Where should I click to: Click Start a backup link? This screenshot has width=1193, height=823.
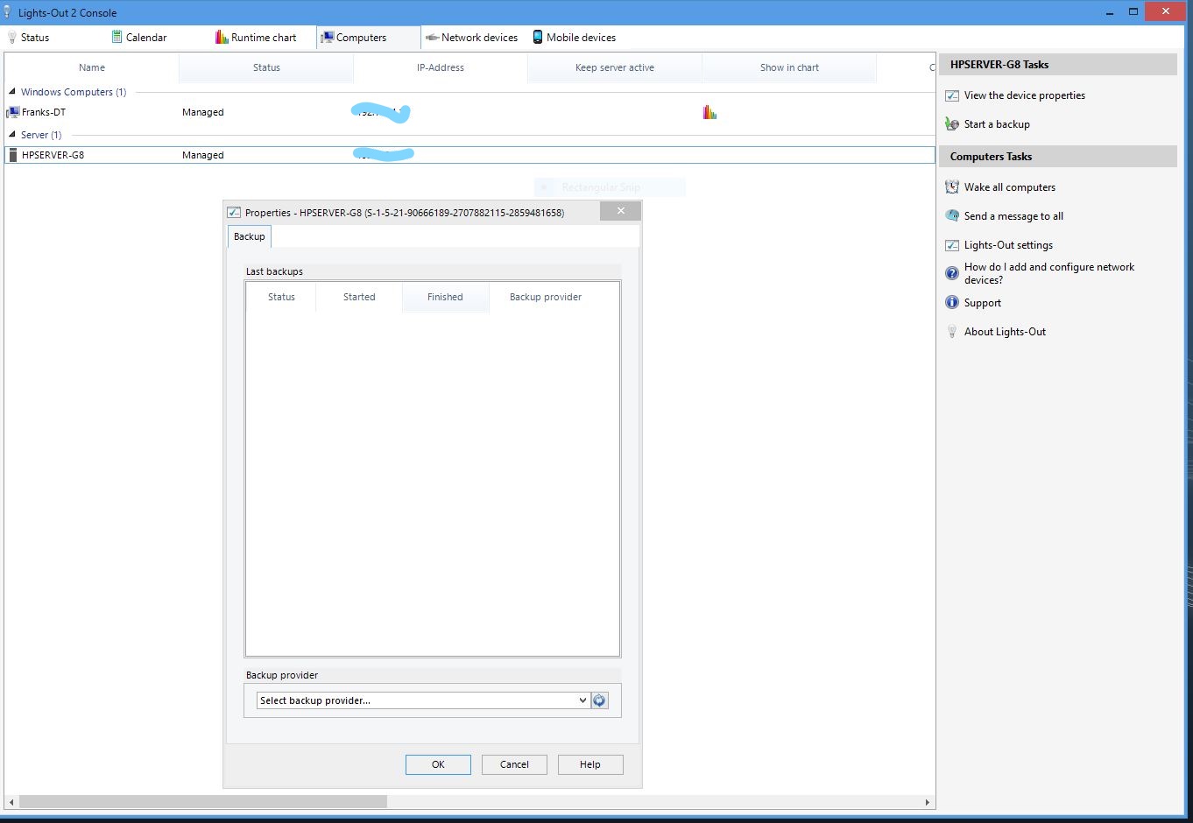[997, 124]
